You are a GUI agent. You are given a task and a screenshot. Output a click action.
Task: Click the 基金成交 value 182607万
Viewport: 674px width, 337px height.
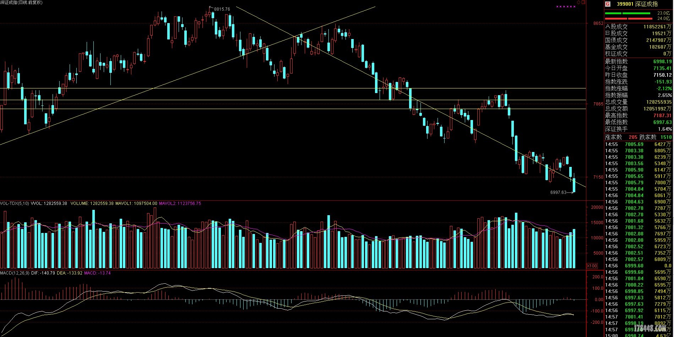(660, 47)
